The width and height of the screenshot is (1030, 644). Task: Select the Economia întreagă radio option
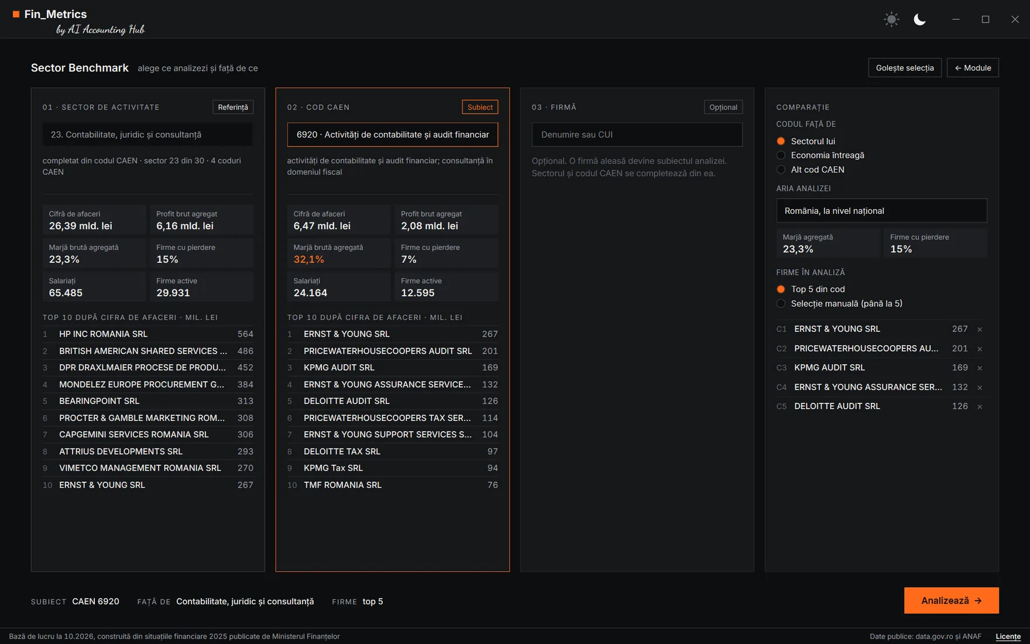[781, 155]
